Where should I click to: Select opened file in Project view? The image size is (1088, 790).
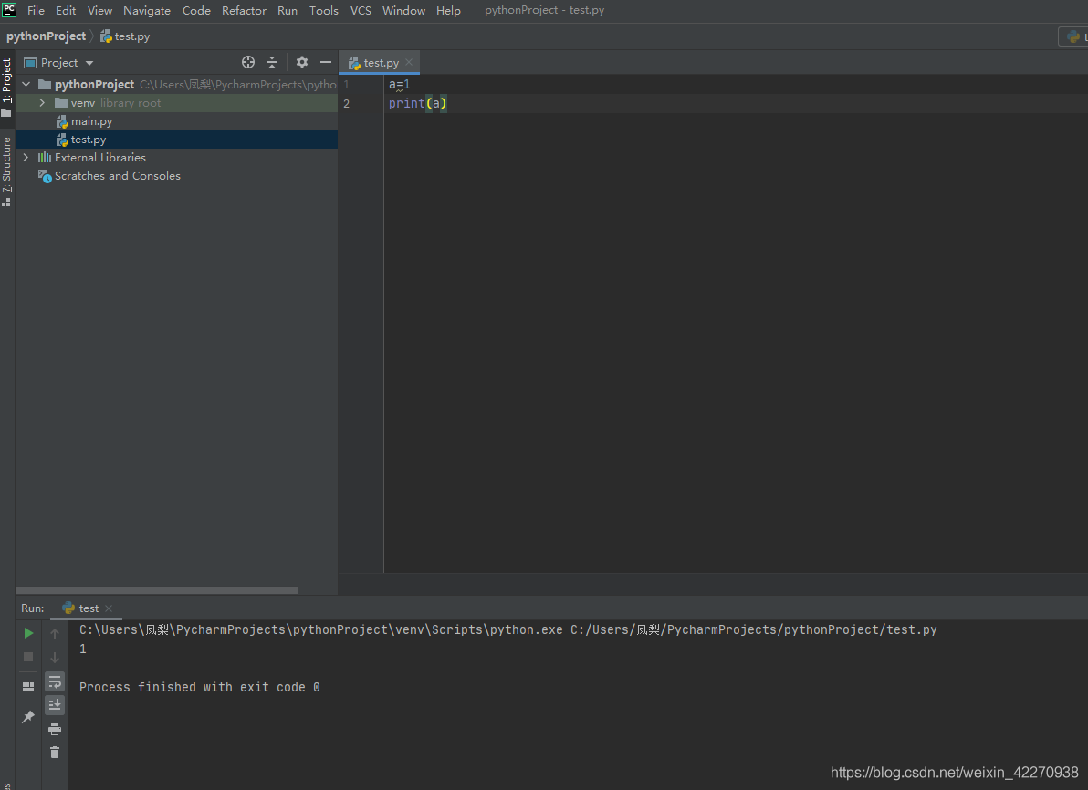pos(247,62)
